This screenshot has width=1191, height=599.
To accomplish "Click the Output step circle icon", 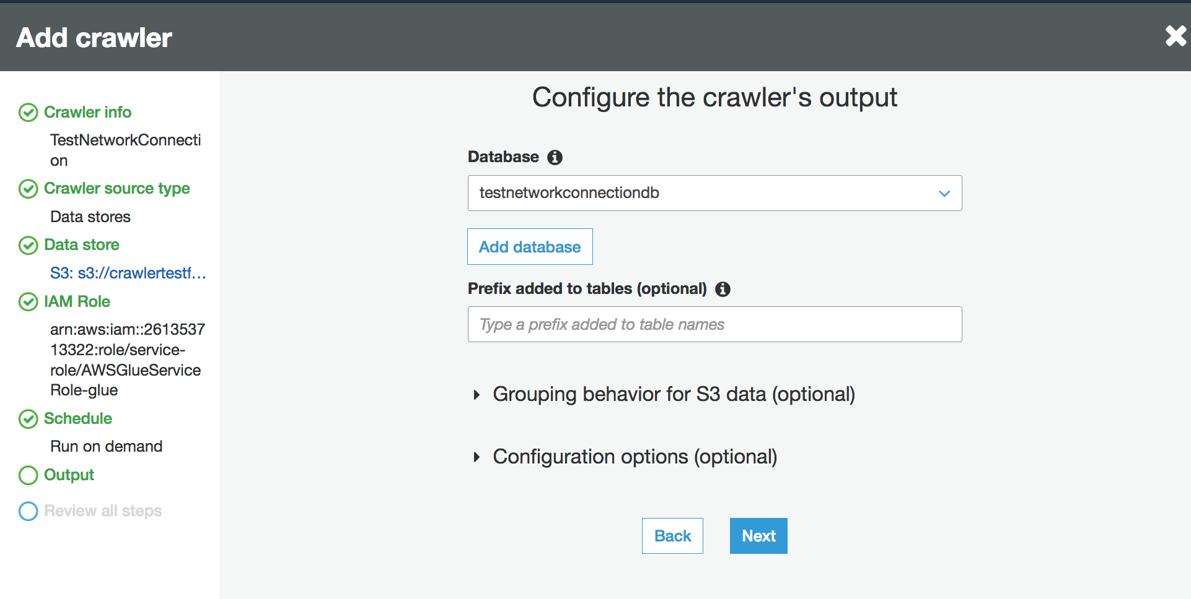I will (x=29, y=475).
